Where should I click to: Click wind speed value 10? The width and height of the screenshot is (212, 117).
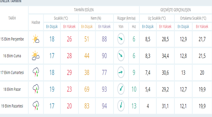click(134, 89)
